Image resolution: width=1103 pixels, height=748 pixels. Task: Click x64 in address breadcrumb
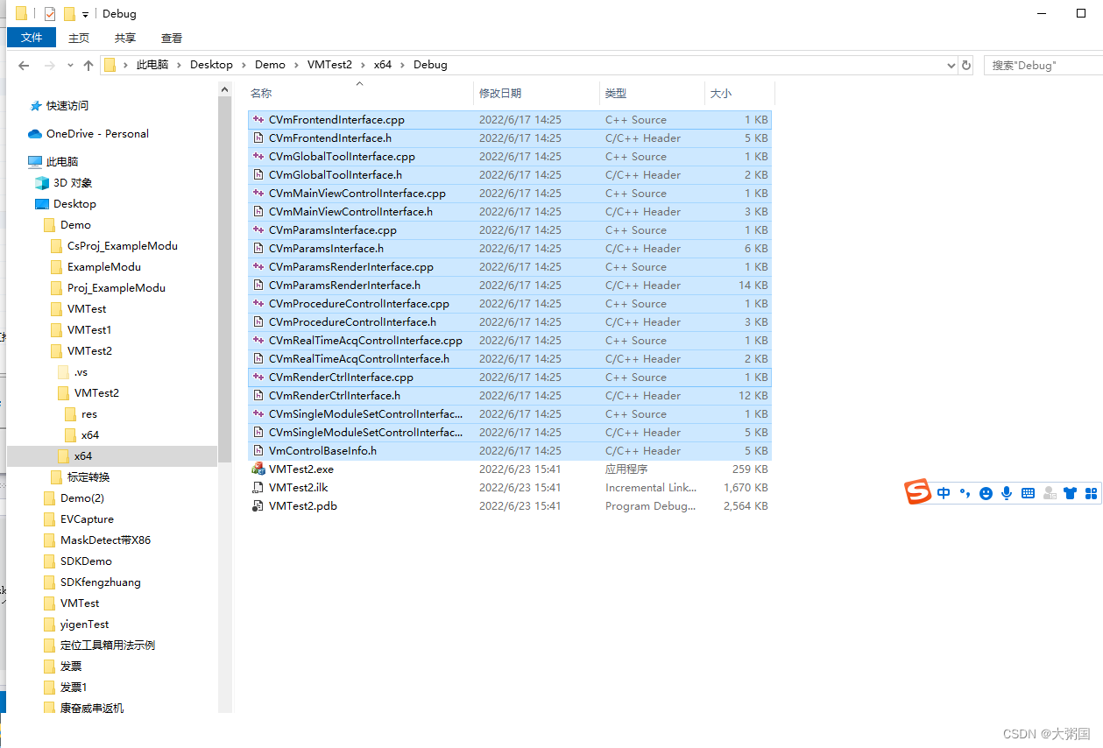pyautogui.click(x=383, y=65)
